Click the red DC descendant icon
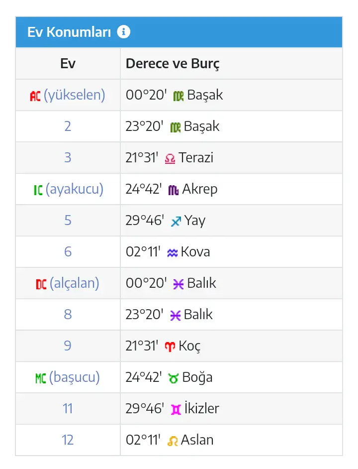This screenshot has height=469, width=358. coord(41,284)
